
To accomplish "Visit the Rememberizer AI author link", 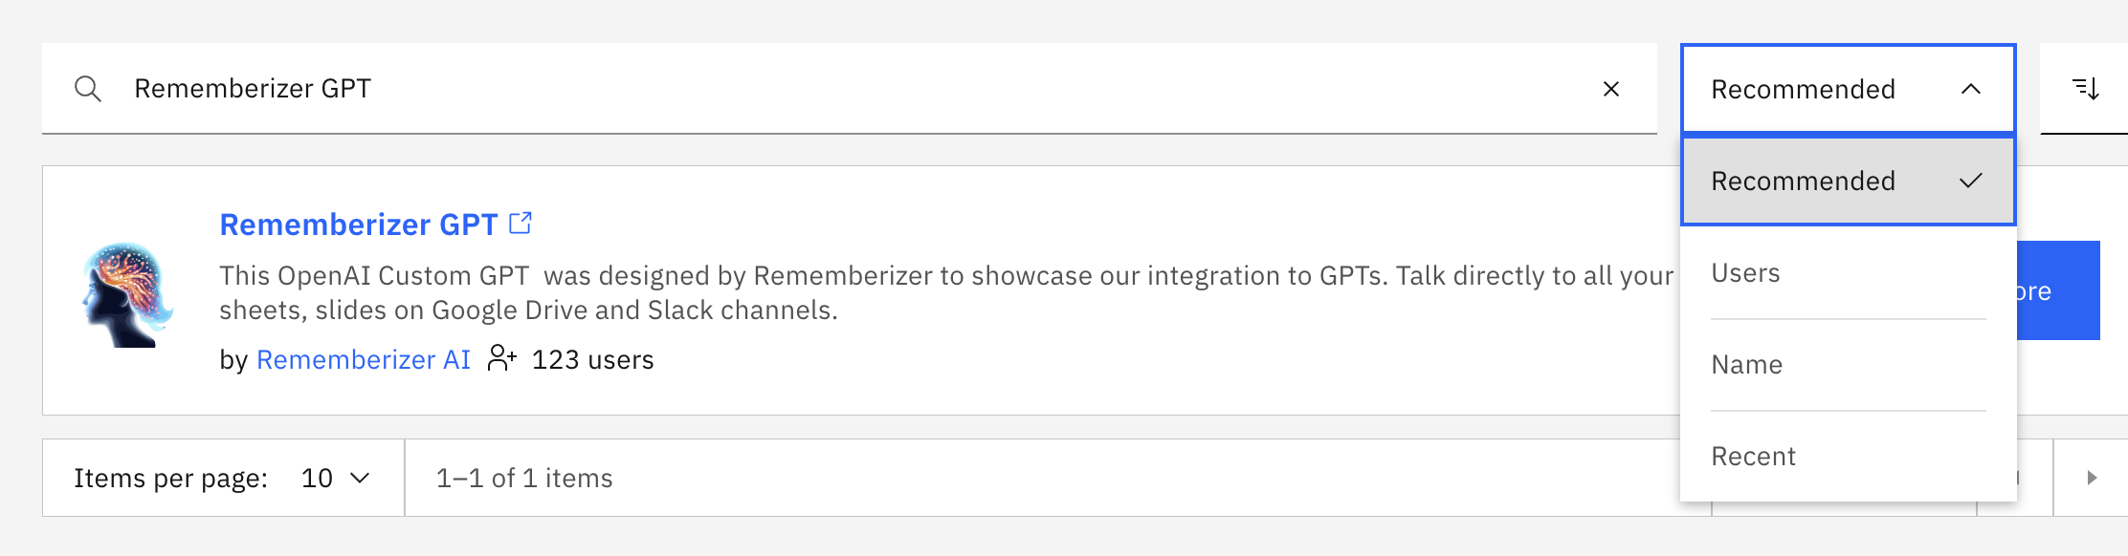I will (364, 360).
